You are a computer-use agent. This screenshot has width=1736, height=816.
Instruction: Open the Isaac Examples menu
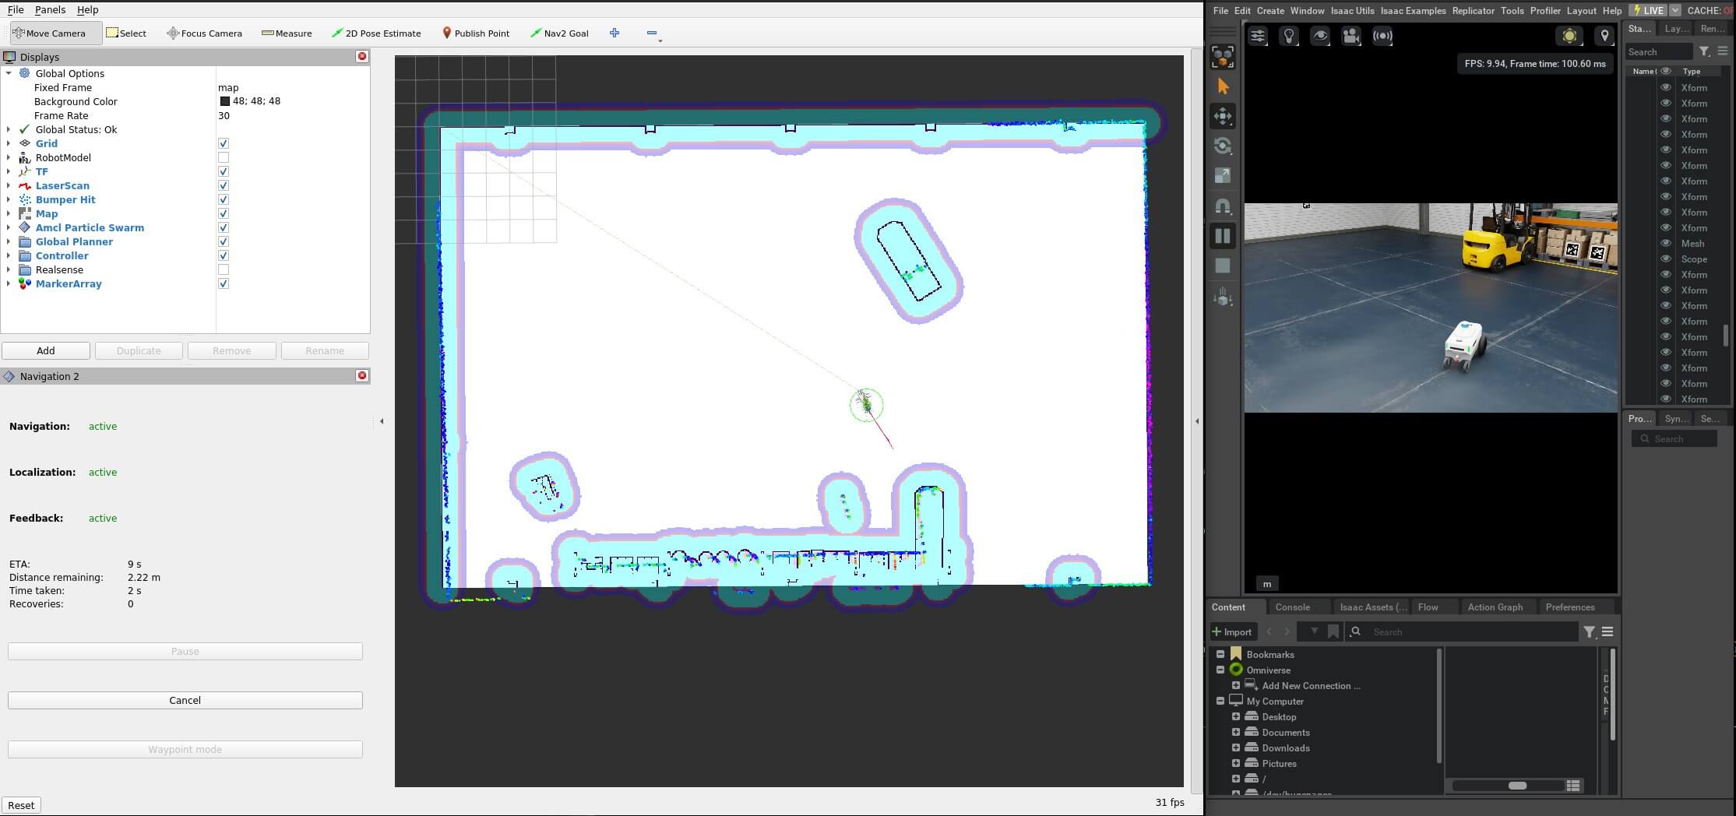click(1413, 11)
